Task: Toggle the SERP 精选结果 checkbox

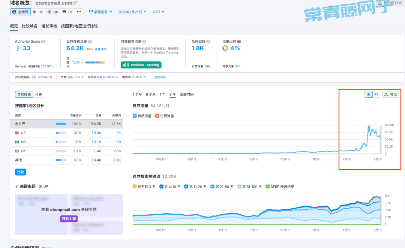Action: pos(268,187)
